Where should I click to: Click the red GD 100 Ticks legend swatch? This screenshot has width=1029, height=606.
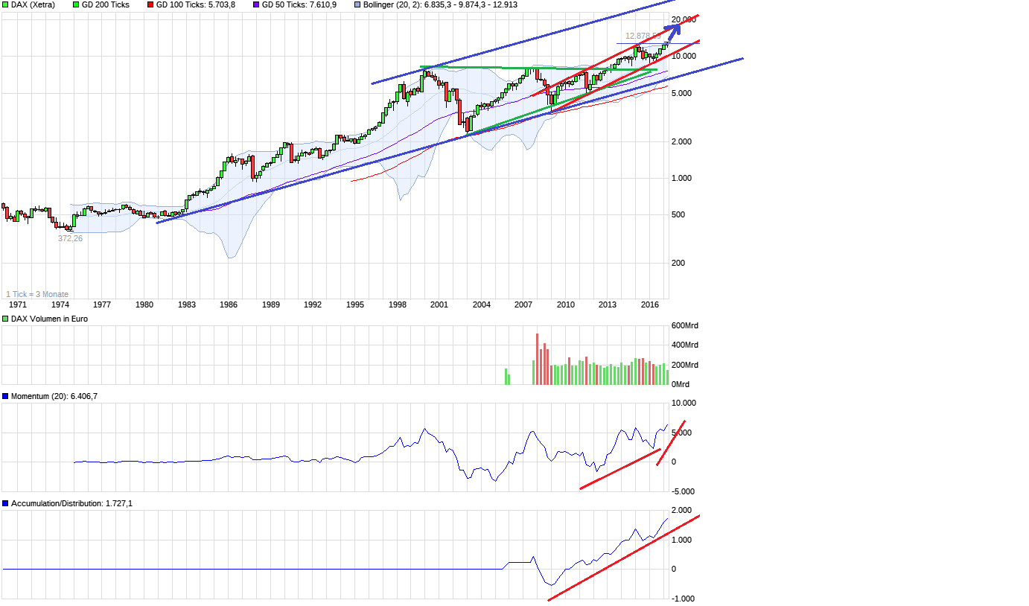point(150,4)
